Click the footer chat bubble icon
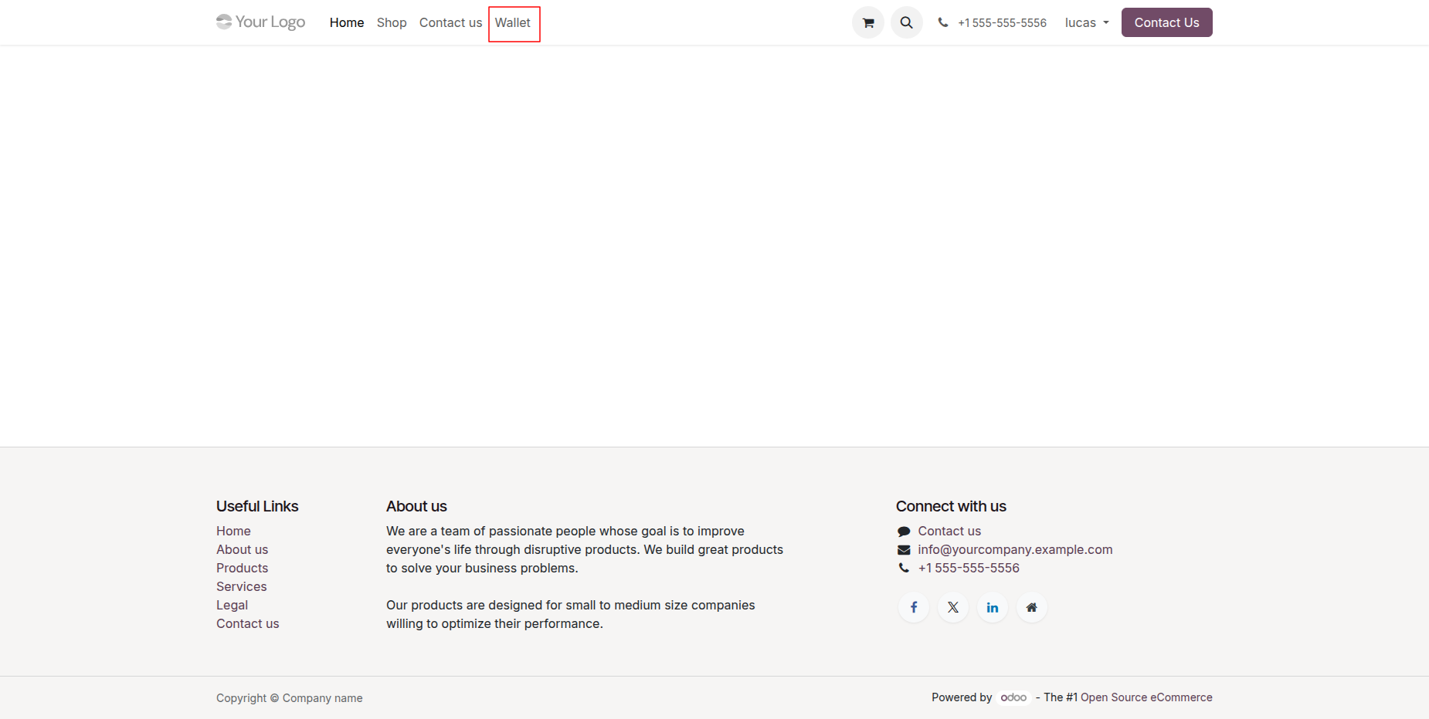1429x719 pixels. click(904, 532)
